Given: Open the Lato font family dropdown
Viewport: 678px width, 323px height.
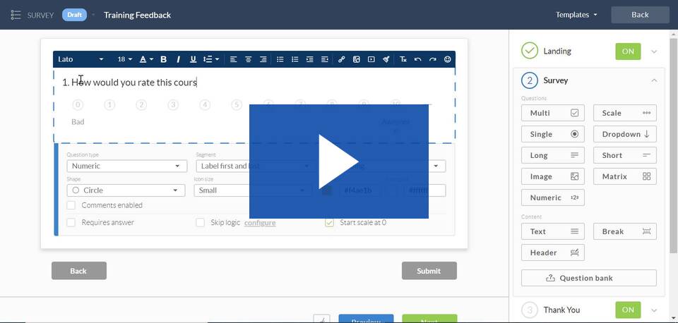Looking at the screenshot, I should tap(81, 59).
